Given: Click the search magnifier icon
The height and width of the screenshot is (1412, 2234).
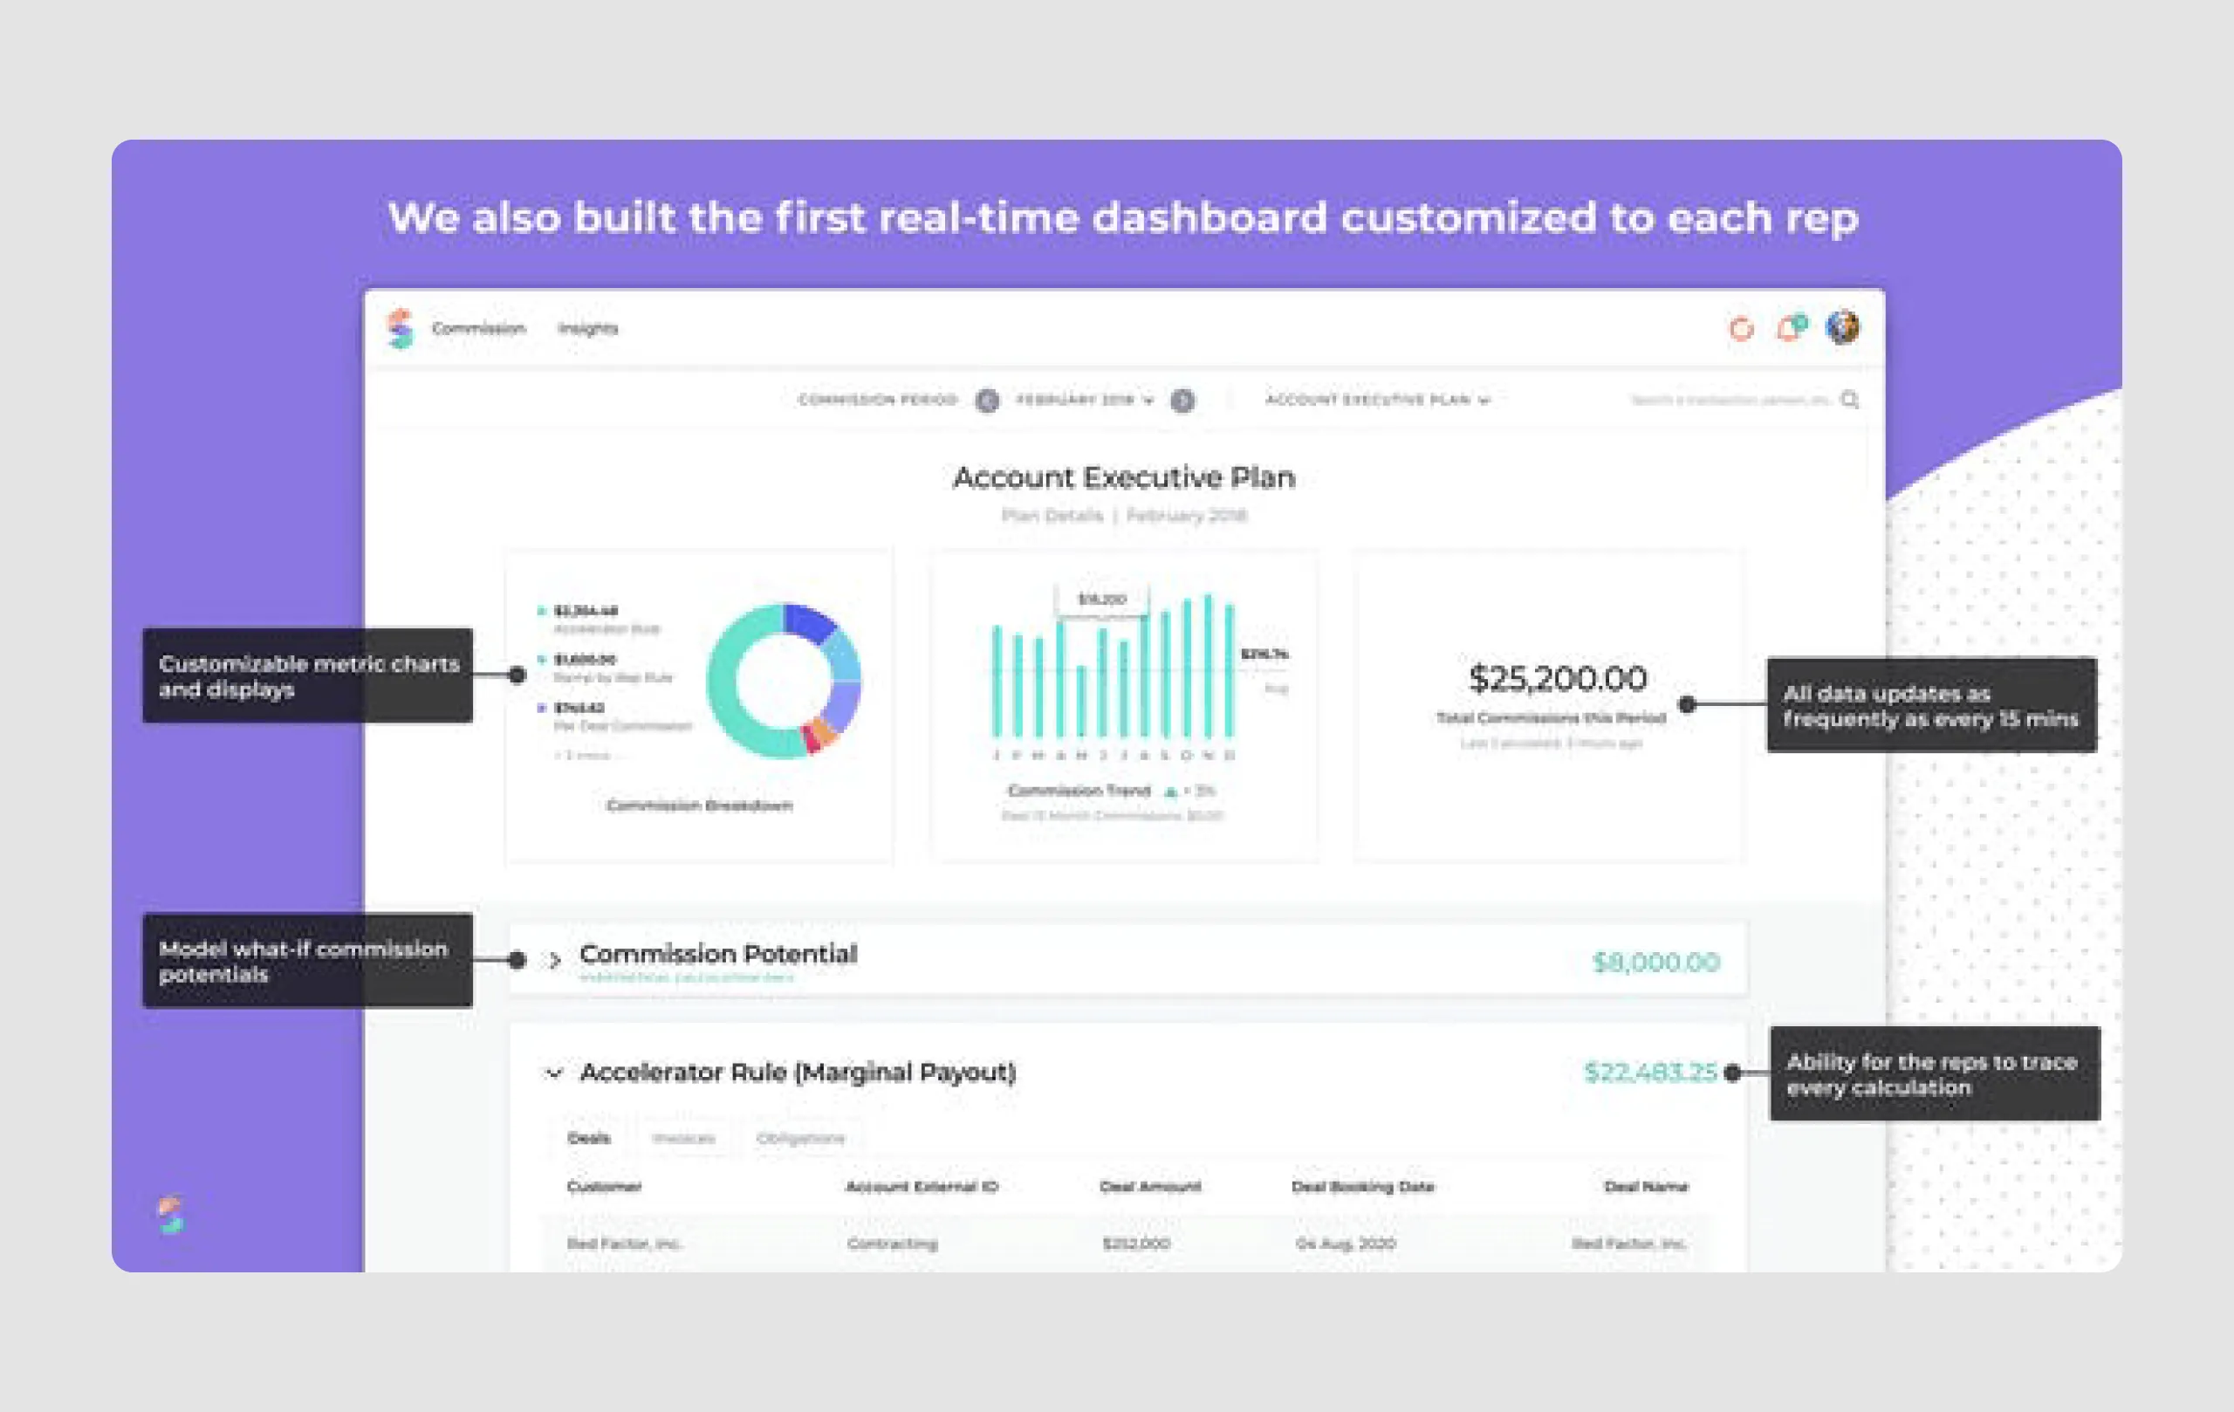Looking at the screenshot, I should coord(1852,400).
